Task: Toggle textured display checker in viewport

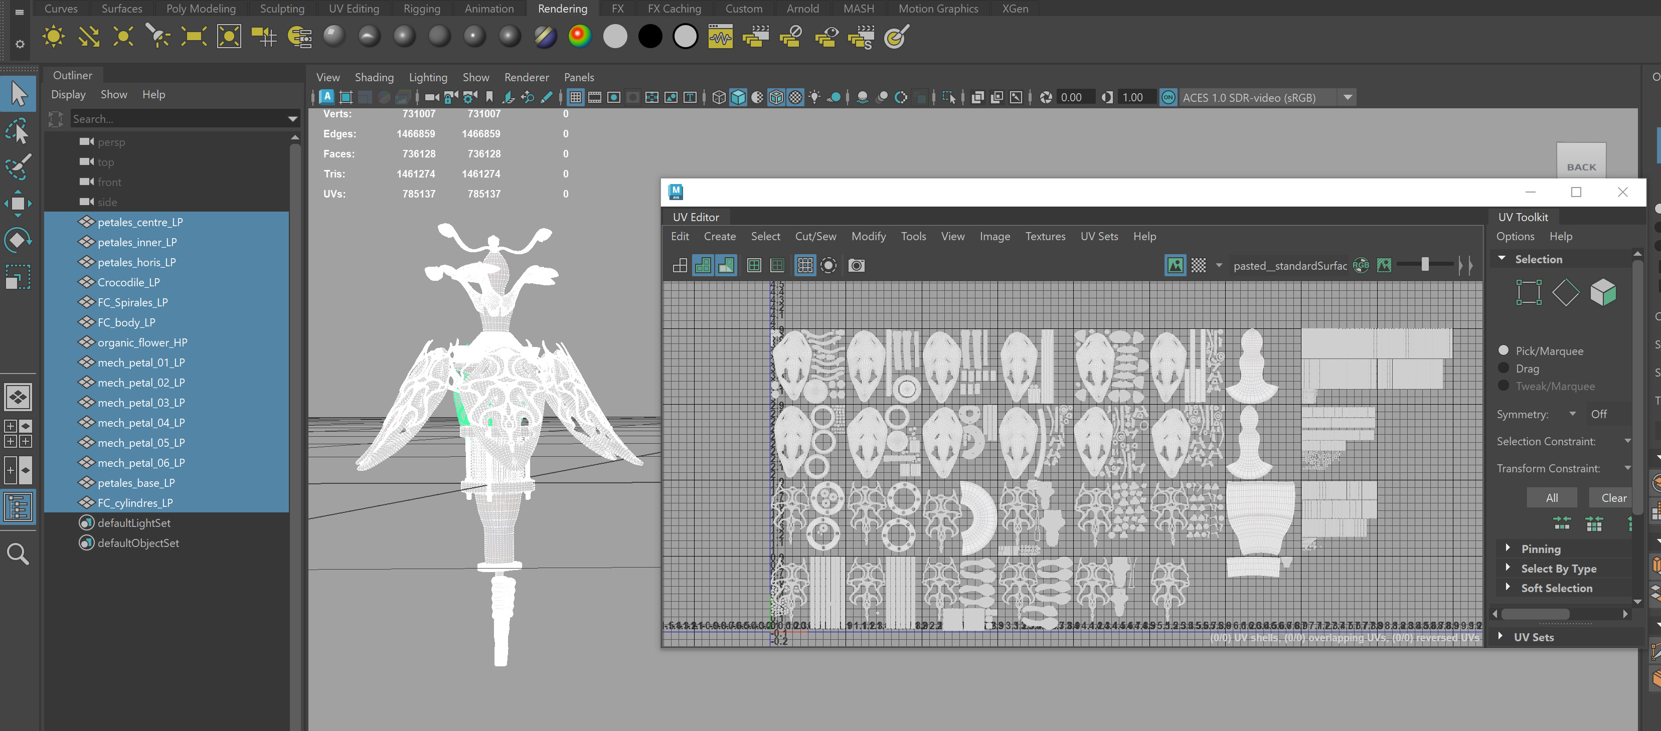Action: tap(796, 97)
